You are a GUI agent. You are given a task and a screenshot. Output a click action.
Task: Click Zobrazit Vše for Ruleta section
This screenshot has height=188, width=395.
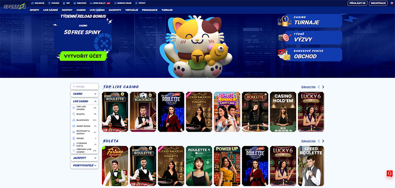(x=308, y=141)
